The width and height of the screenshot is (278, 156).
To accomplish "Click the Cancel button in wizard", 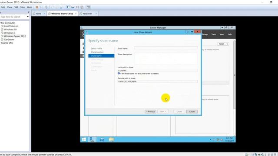I will coord(192,112).
